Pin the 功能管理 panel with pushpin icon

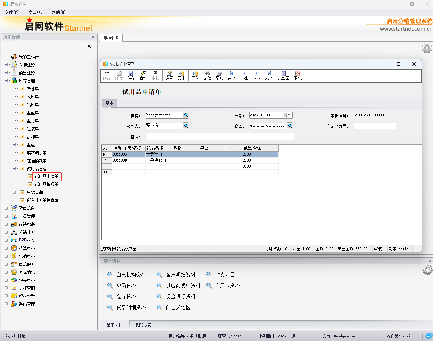click(x=93, y=37)
